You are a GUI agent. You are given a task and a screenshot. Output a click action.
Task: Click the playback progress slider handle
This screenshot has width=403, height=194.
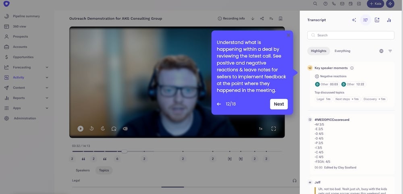124,151
